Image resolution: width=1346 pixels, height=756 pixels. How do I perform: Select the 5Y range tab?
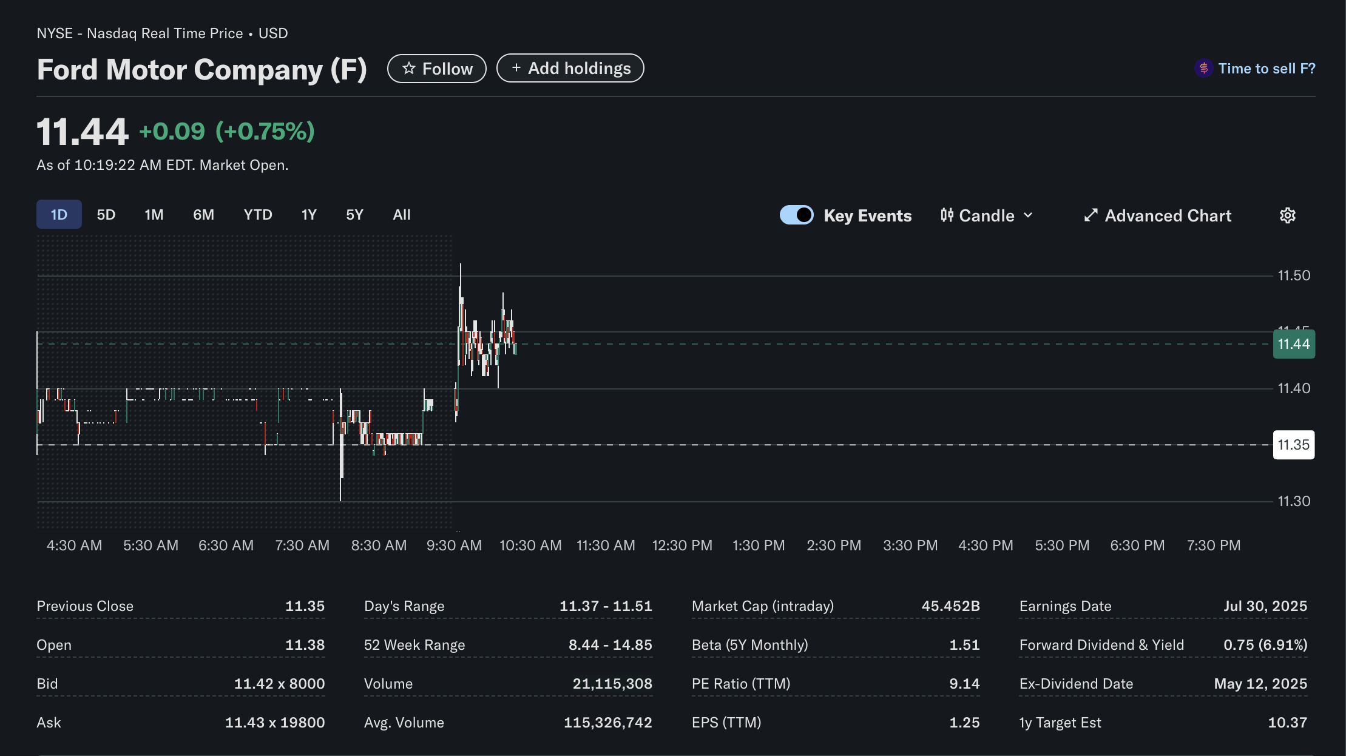(354, 215)
